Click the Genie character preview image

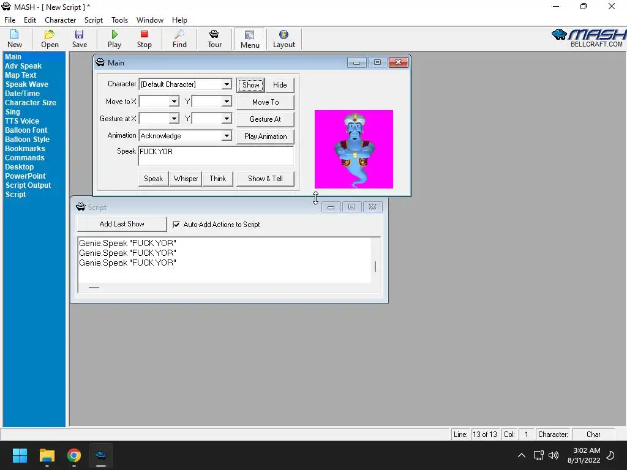tap(354, 149)
